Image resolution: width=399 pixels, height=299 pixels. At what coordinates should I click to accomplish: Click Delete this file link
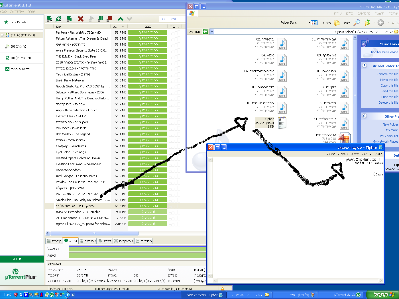tap(388, 103)
